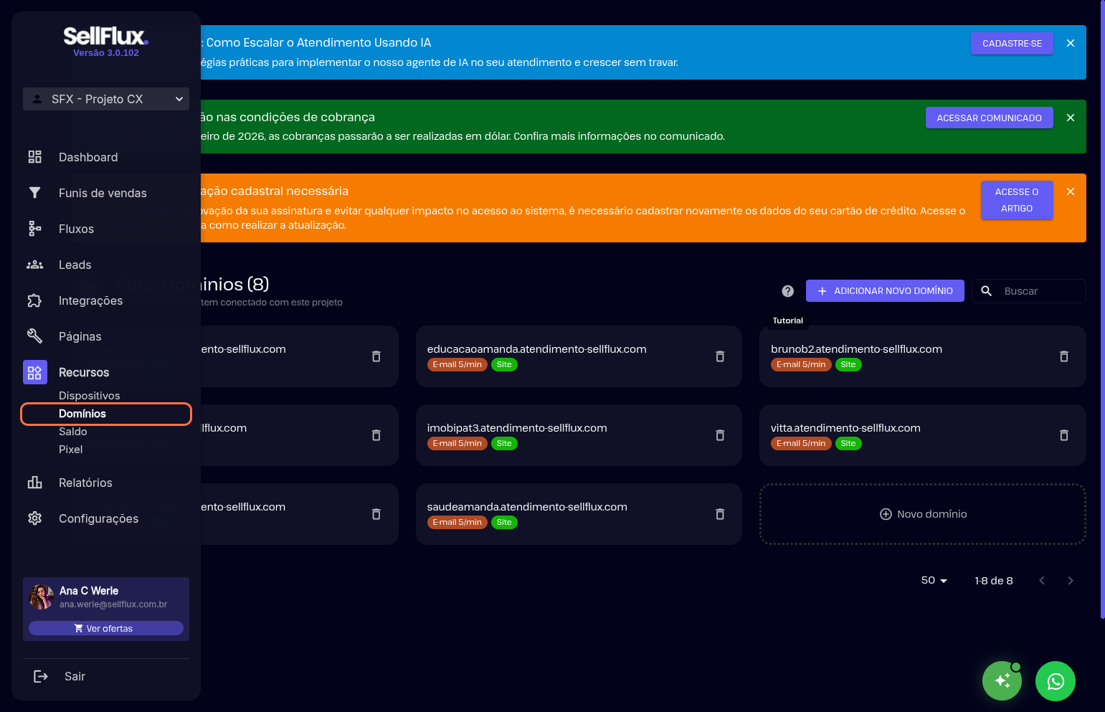Collapse the Recursos menu section
Screen dimensions: 1105x712
[84, 372]
